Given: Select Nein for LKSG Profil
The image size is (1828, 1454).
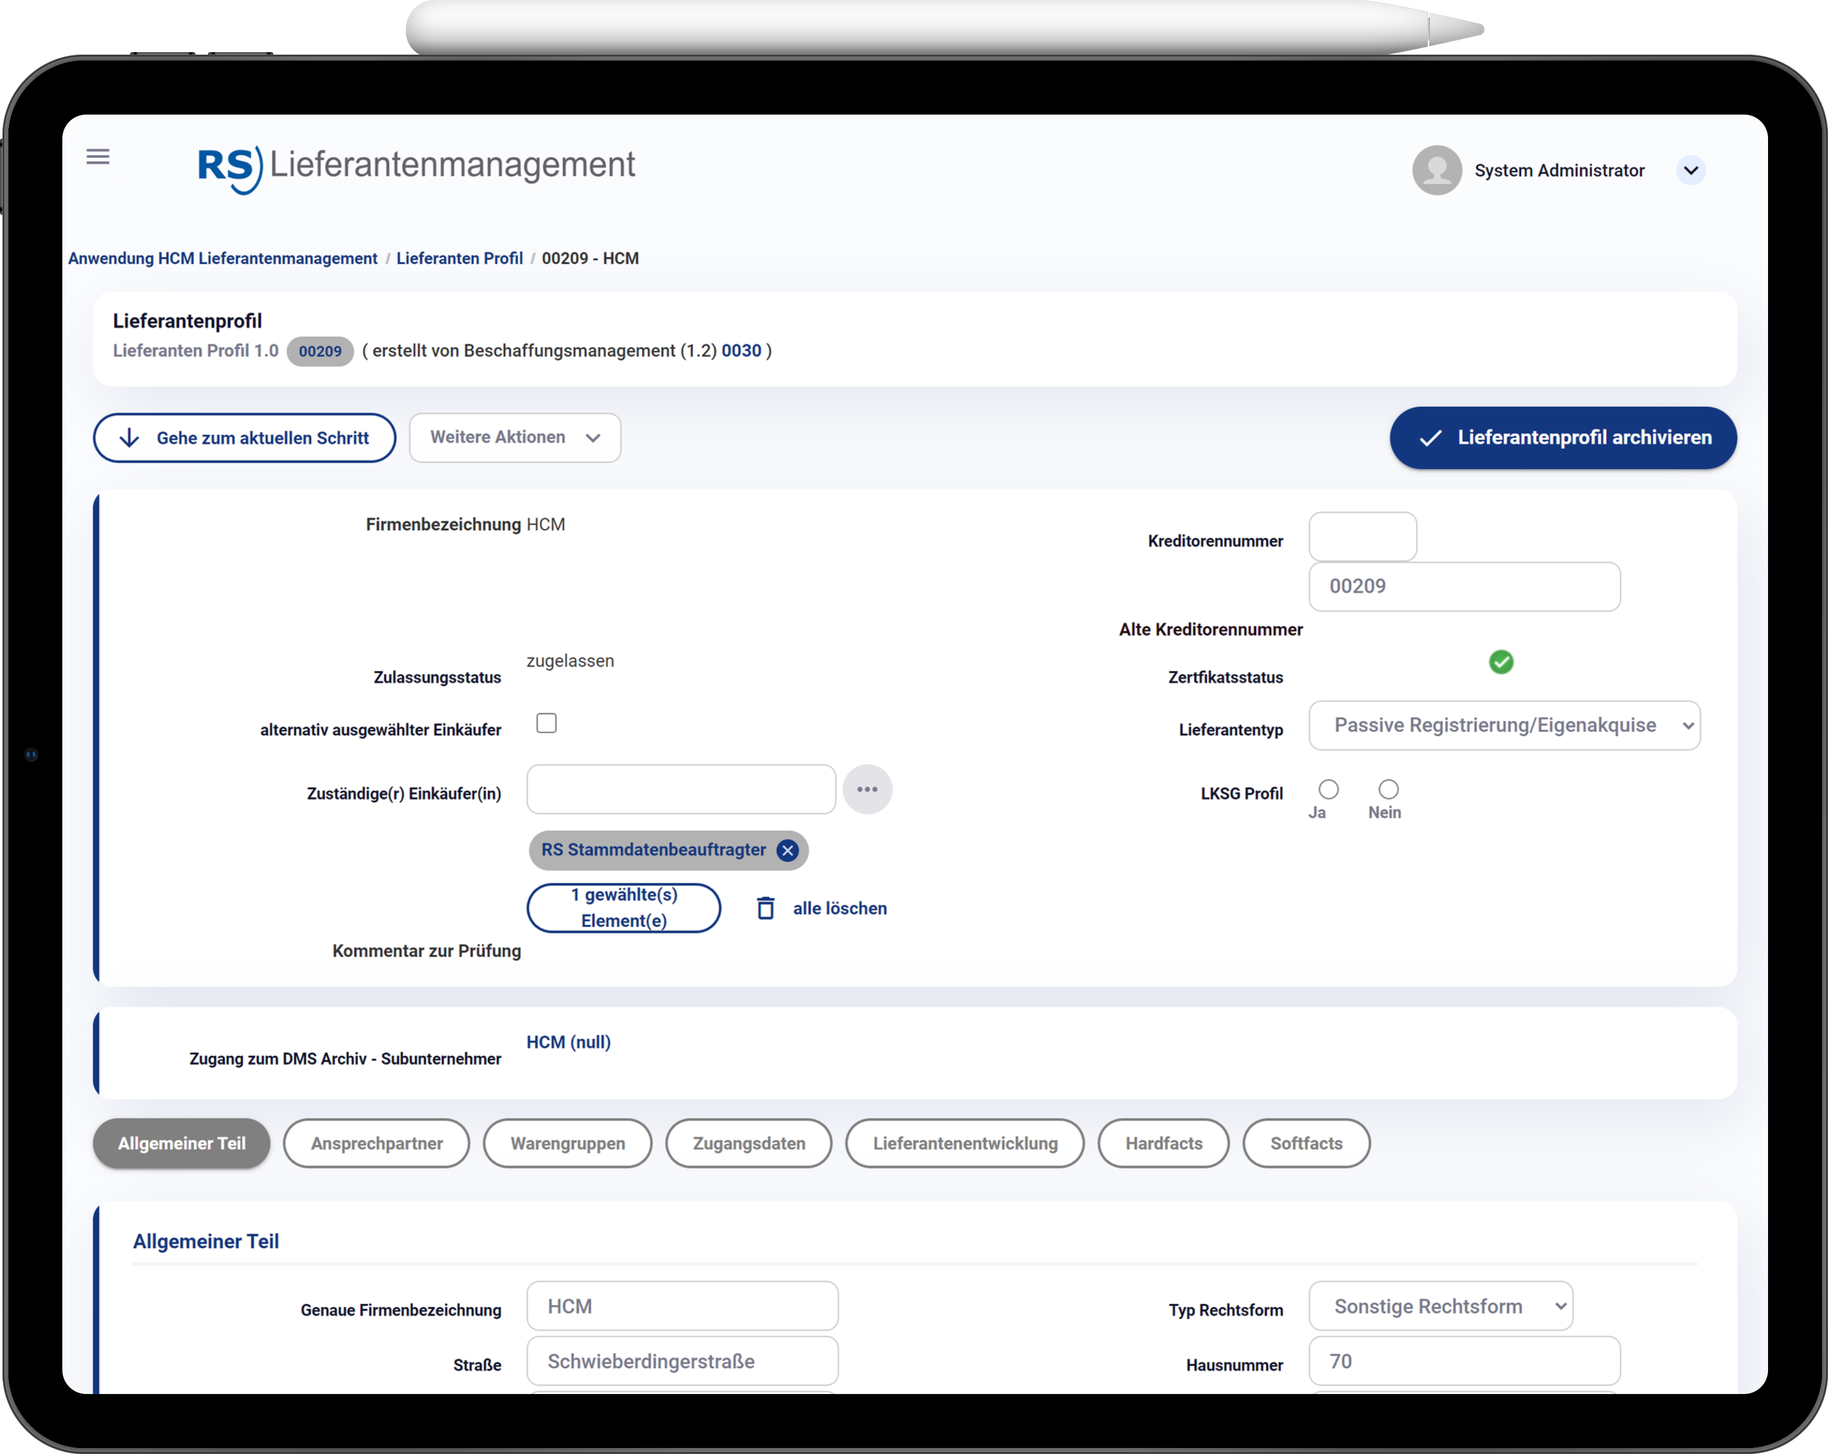Looking at the screenshot, I should (1388, 790).
